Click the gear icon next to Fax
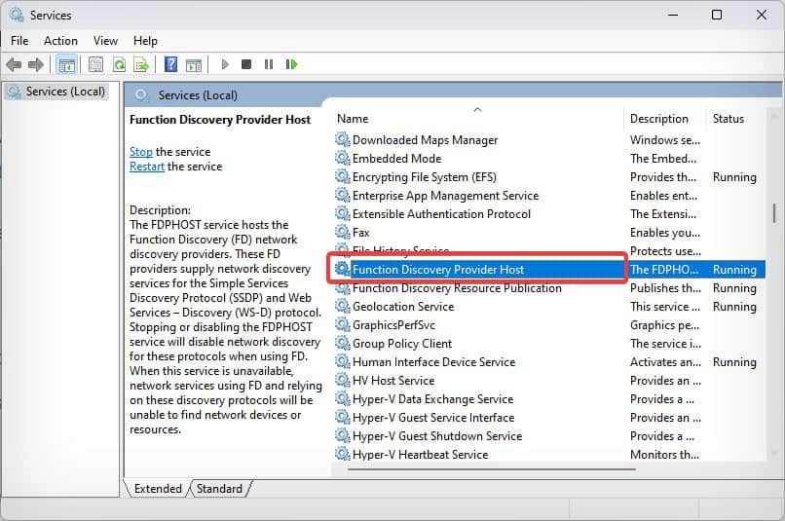Image resolution: width=785 pixels, height=521 pixels. (x=343, y=232)
